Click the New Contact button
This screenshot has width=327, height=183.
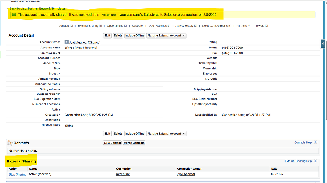112,143
